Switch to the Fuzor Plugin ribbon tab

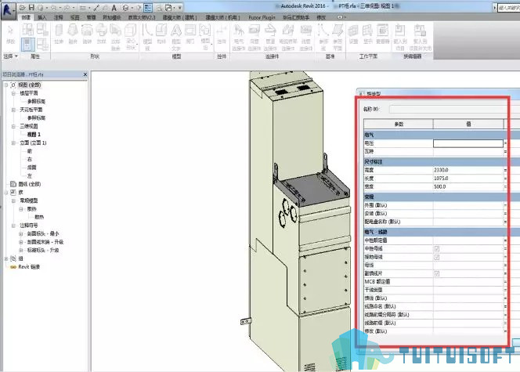(262, 17)
